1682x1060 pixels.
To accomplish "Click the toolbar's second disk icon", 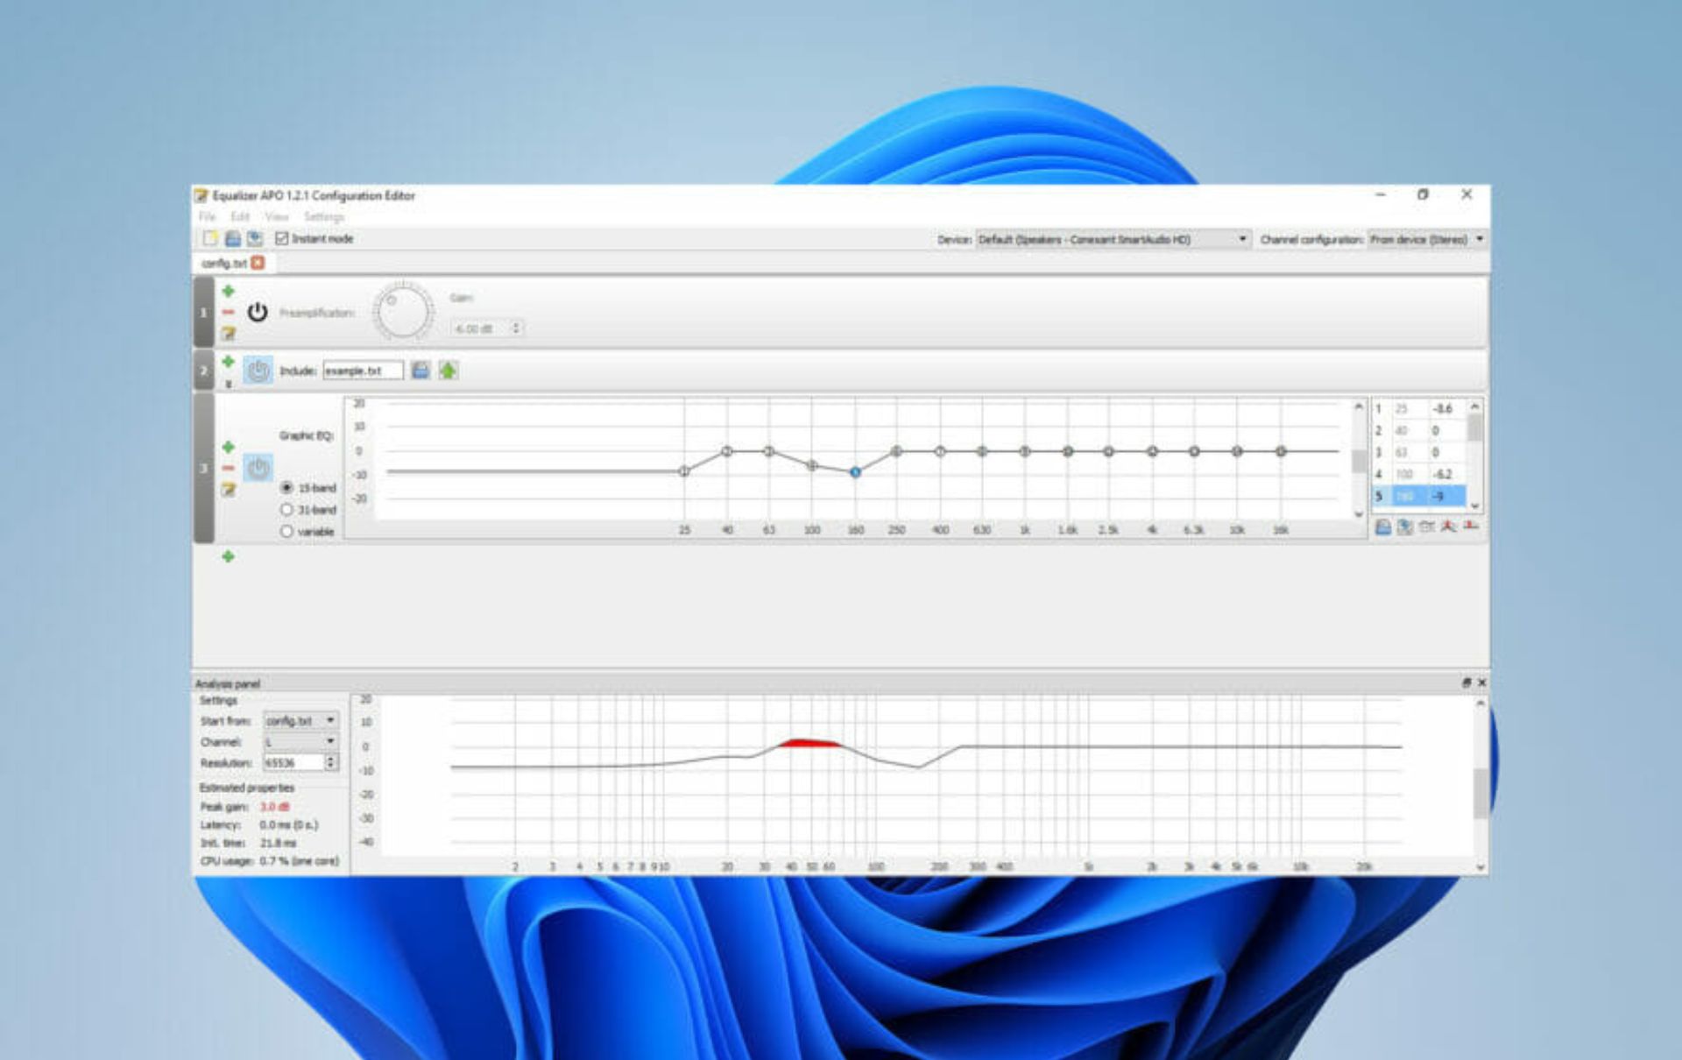I will tap(255, 238).
